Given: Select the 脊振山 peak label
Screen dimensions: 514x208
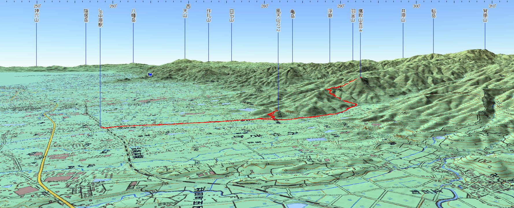Looking at the screenshot, I should 485,15.
